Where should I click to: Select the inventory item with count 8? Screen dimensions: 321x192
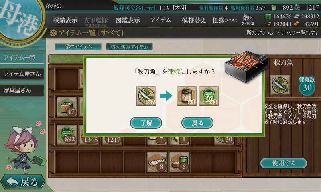coord(157,162)
